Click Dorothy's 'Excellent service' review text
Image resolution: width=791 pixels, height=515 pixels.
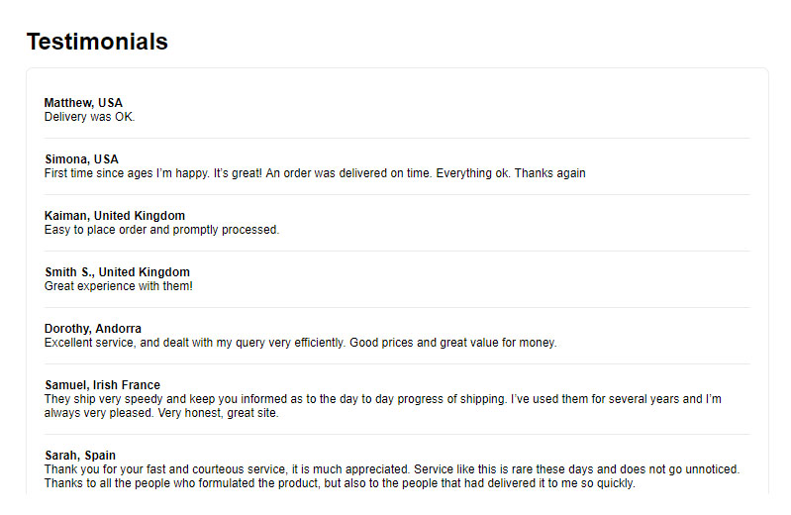pos(300,344)
